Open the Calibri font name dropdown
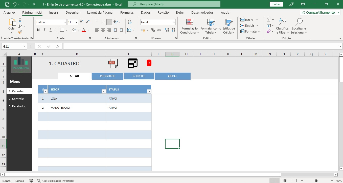 [65, 22]
